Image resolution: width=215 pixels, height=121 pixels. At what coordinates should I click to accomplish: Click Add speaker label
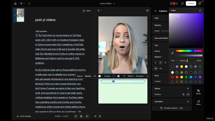[41, 31]
